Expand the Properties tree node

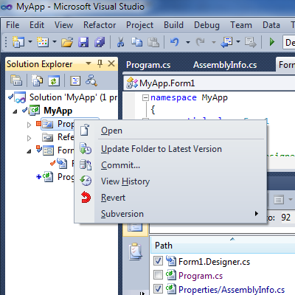[29, 125]
